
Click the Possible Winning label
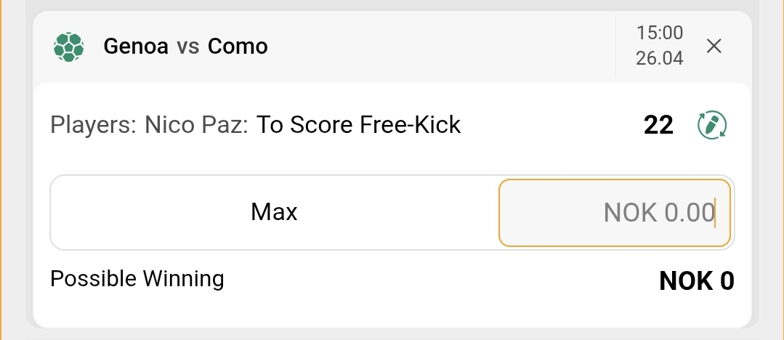coord(137,278)
